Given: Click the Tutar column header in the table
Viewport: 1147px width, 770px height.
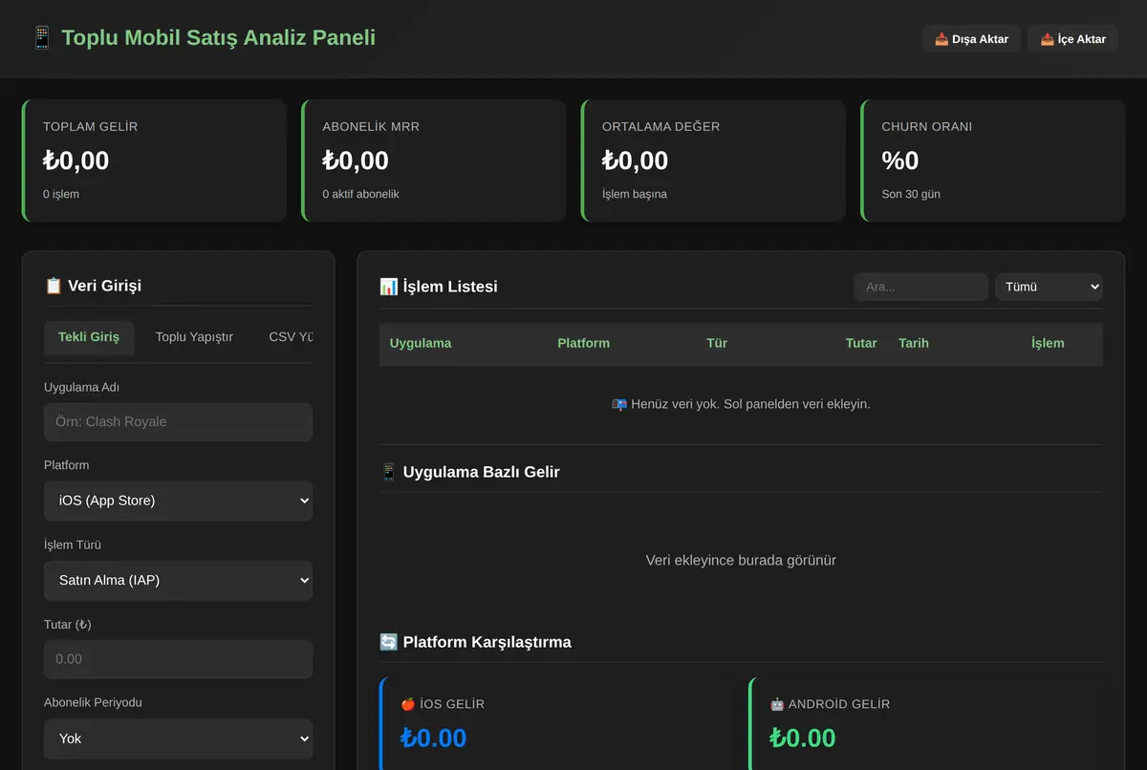Looking at the screenshot, I should tap(861, 343).
